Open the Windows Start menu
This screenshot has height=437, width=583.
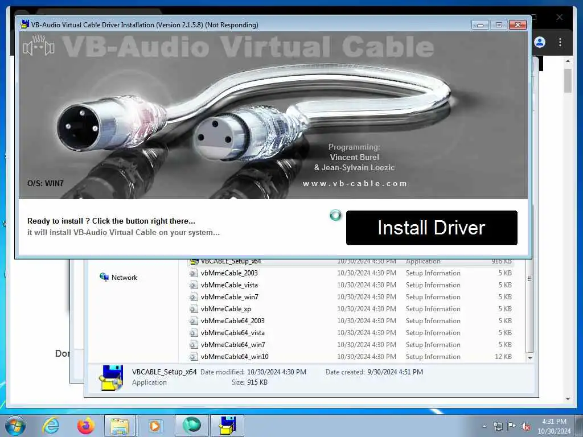click(15, 426)
